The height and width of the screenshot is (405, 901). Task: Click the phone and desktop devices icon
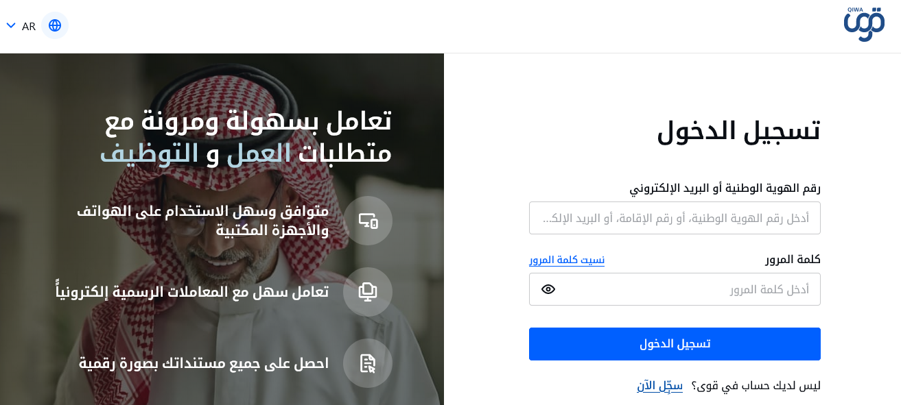coord(368,221)
